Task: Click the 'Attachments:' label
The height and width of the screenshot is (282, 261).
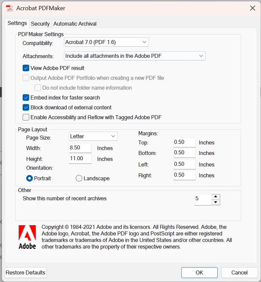Action: click(38, 56)
